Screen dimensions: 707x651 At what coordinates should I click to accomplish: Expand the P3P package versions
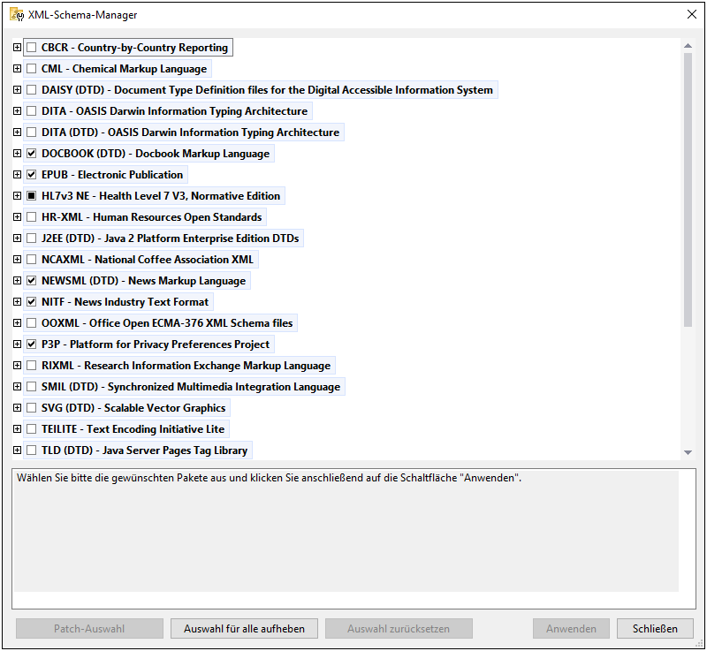pyautogui.click(x=18, y=344)
